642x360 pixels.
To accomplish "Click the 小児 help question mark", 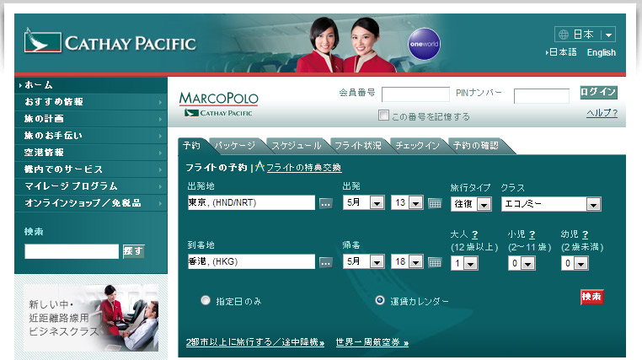I will 532,234.
